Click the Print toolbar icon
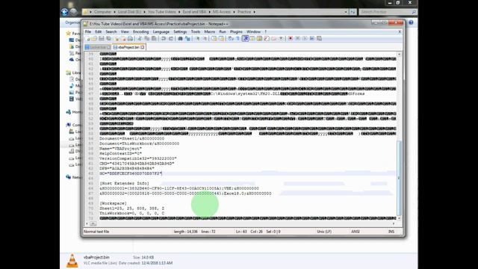478x269 pixels. (x=131, y=38)
